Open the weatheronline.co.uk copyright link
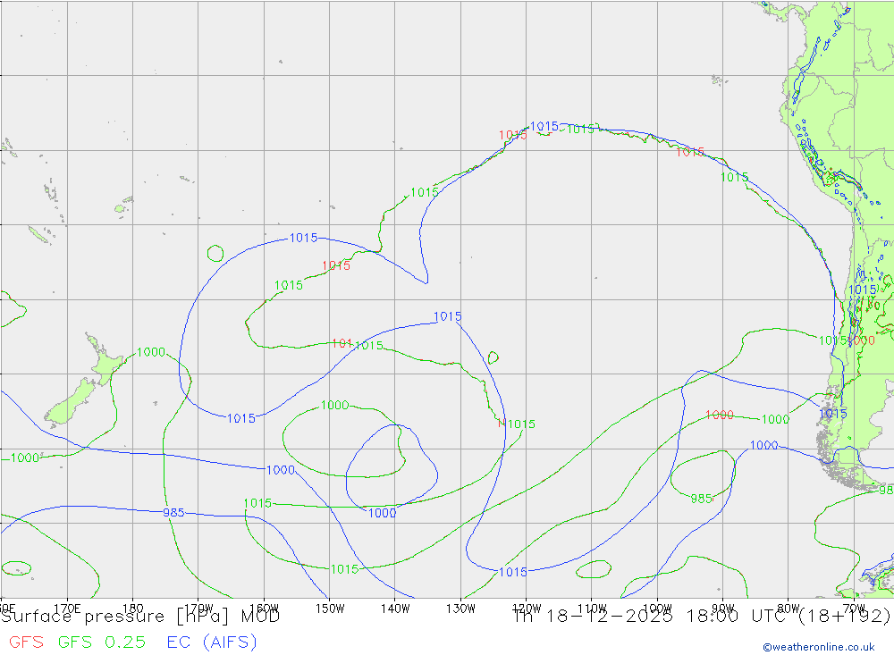The width and height of the screenshot is (894, 655). [x=819, y=647]
